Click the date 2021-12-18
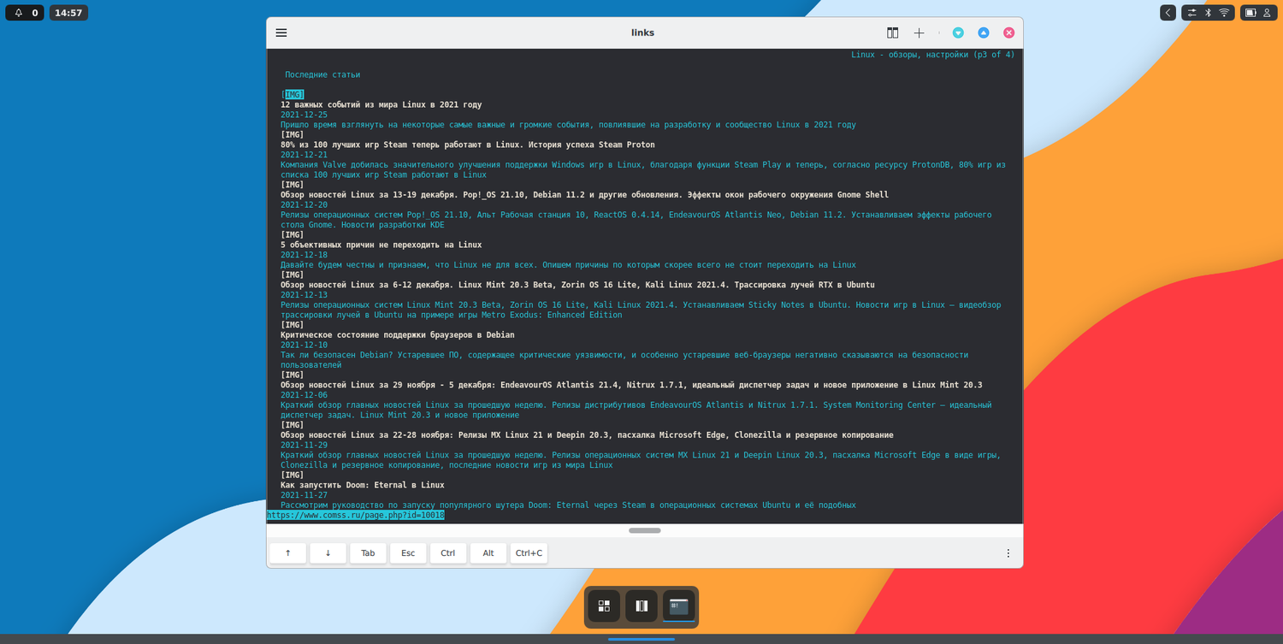1283x644 pixels. pos(304,255)
